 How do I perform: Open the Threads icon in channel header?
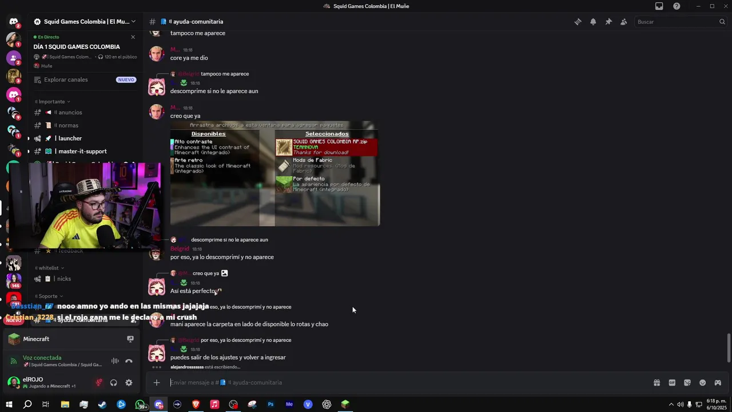point(578,22)
